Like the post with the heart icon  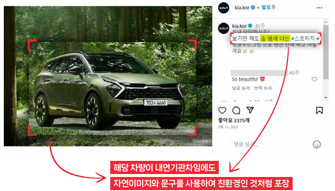(222, 110)
